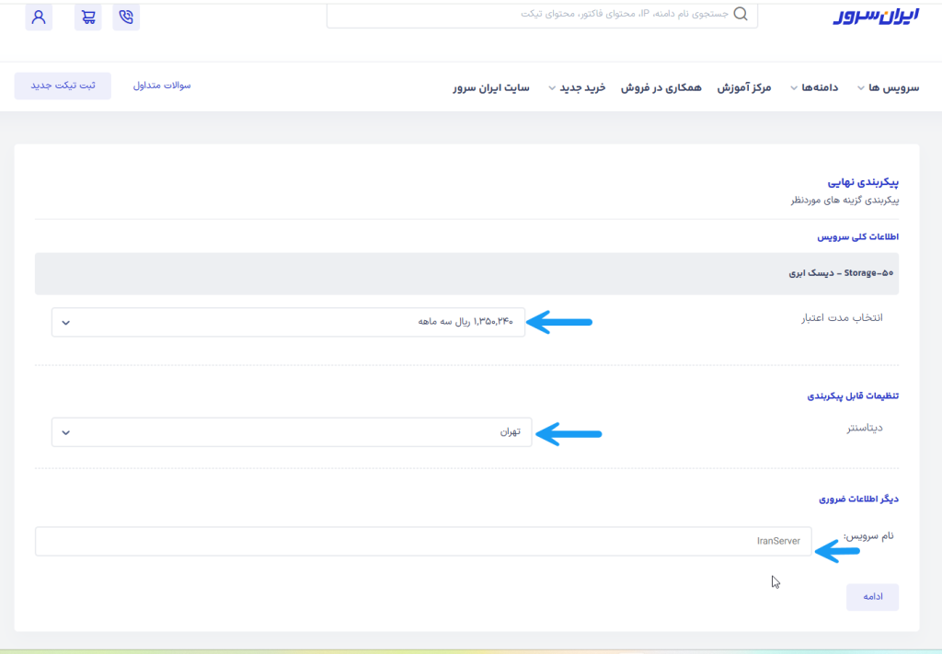Open the user account profile icon
The height and width of the screenshot is (654, 942).
pyautogui.click(x=39, y=17)
